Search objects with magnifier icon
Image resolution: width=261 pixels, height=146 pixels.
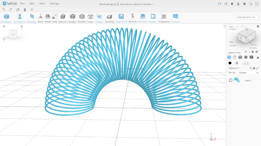251,68
